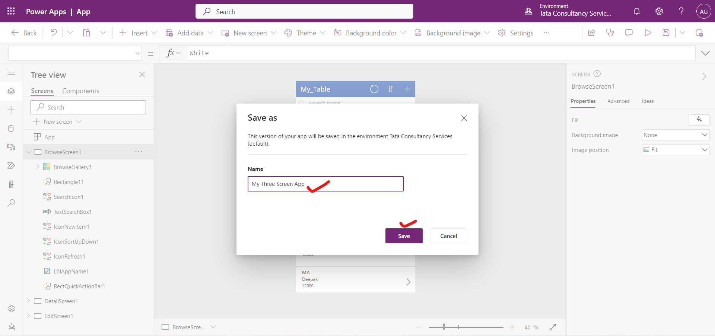Open the Comments icon
Image resolution: width=715 pixels, height=336 pixels.
point(629,33)
